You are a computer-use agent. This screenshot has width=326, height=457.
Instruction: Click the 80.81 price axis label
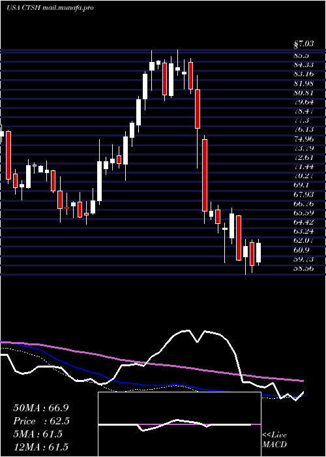tap(303, 93)
